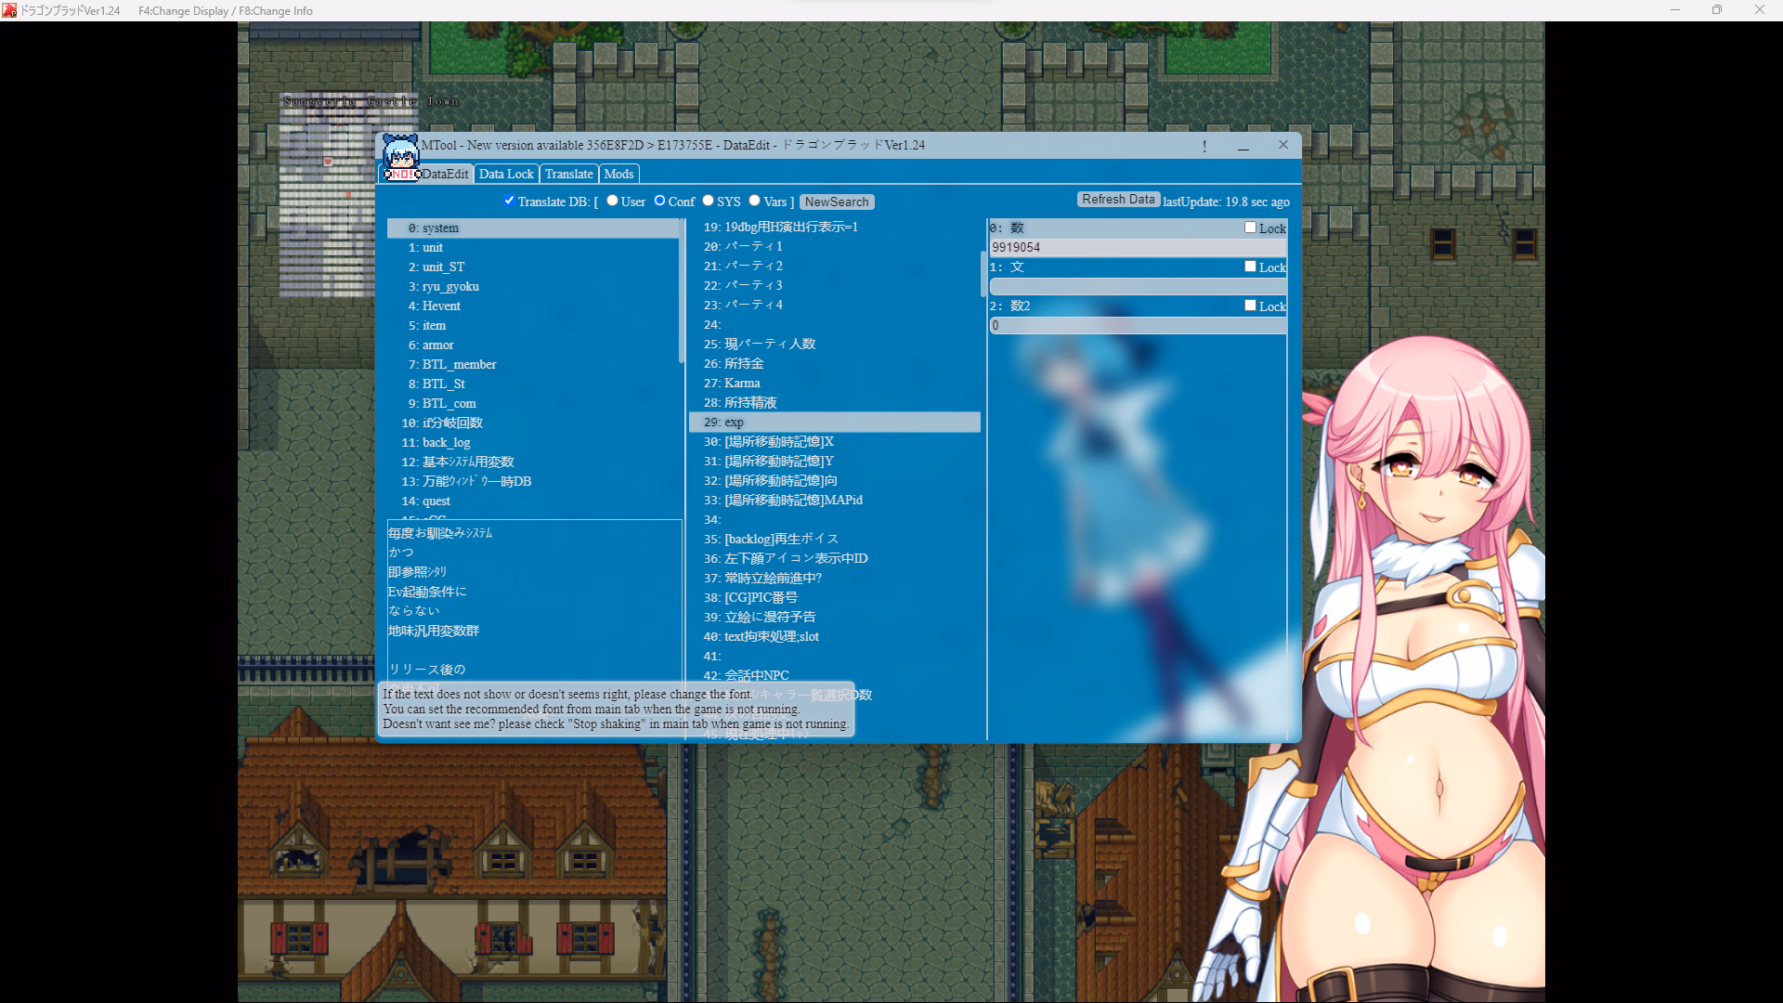Viewport: 1783px width, 1003px height.
Task: Close the MTool window
Action: pos(1283,145)
